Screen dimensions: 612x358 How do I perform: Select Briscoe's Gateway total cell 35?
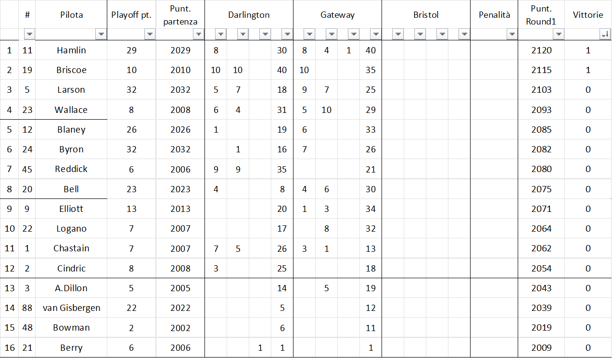(x=370, y=70)
